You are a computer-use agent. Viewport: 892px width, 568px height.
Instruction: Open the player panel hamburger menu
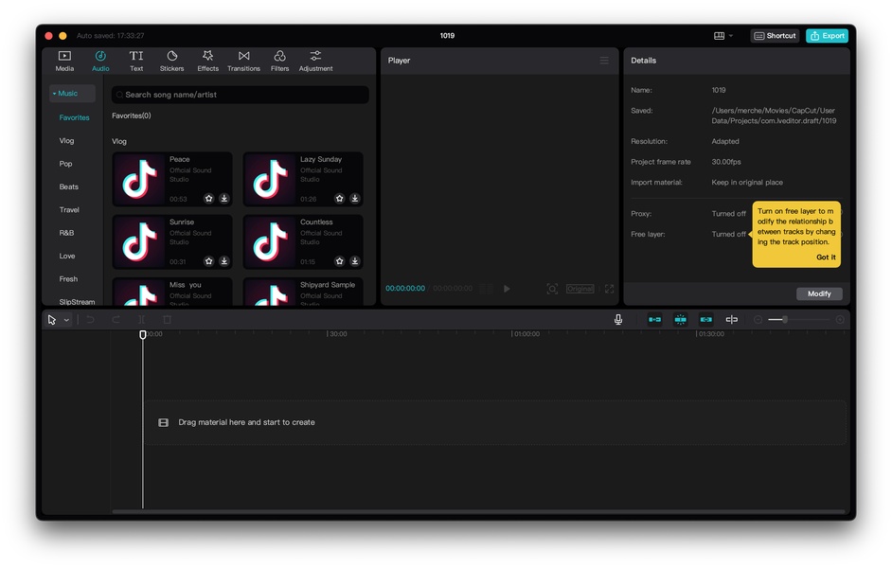[604, 61]
